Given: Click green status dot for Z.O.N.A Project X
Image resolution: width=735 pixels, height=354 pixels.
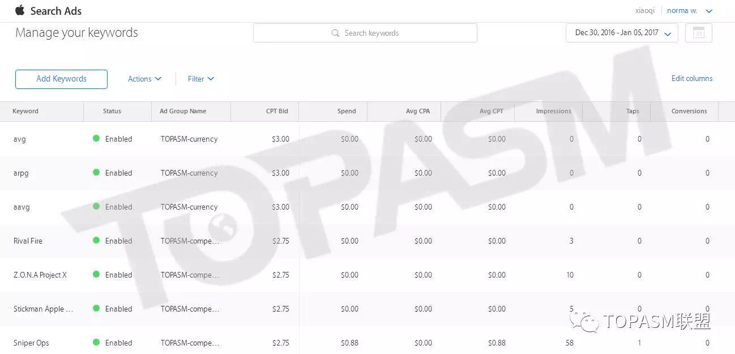Looking at the screenshot, I should tap(96, 275).
